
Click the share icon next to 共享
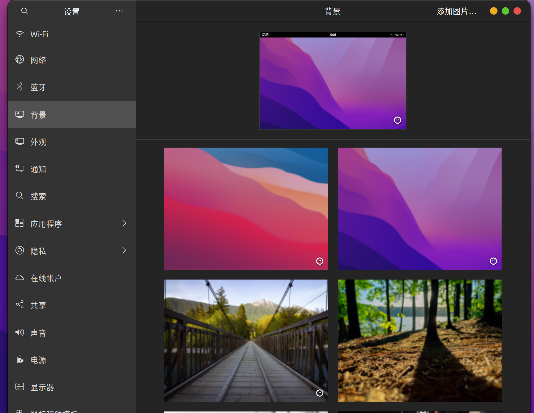(19, 304)
